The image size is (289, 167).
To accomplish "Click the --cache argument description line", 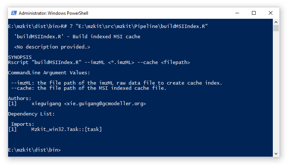I will [88, 88].
